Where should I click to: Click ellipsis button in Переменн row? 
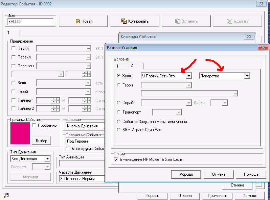pyautogui.click(x=88, y=66)
